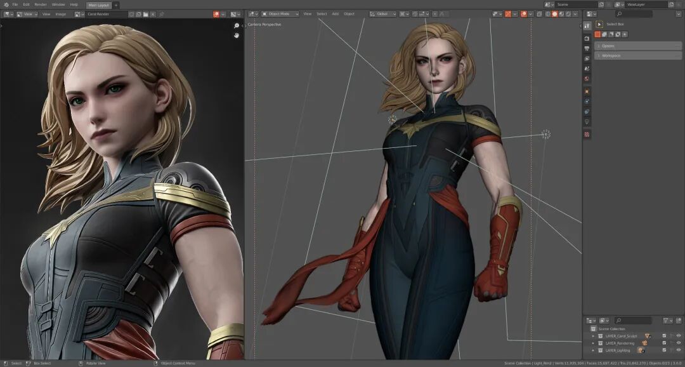This screenshot has height=367, width=685.
Task: Click the pan hand gizmo in image editor
Action: [237, 36]
